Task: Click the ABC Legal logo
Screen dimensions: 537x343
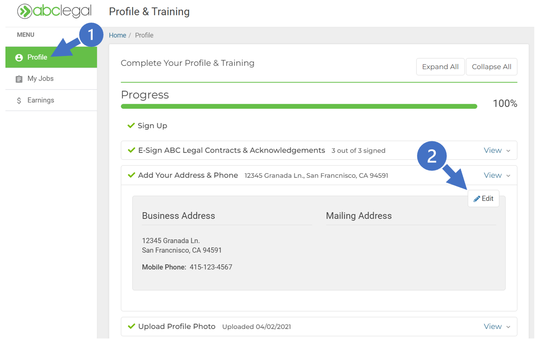Action: [54, 12]
